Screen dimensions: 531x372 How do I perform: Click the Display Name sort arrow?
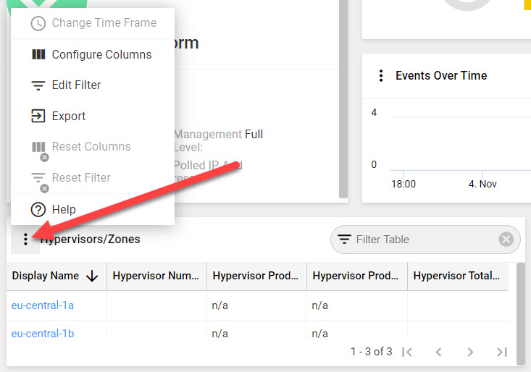coord(92,276)
